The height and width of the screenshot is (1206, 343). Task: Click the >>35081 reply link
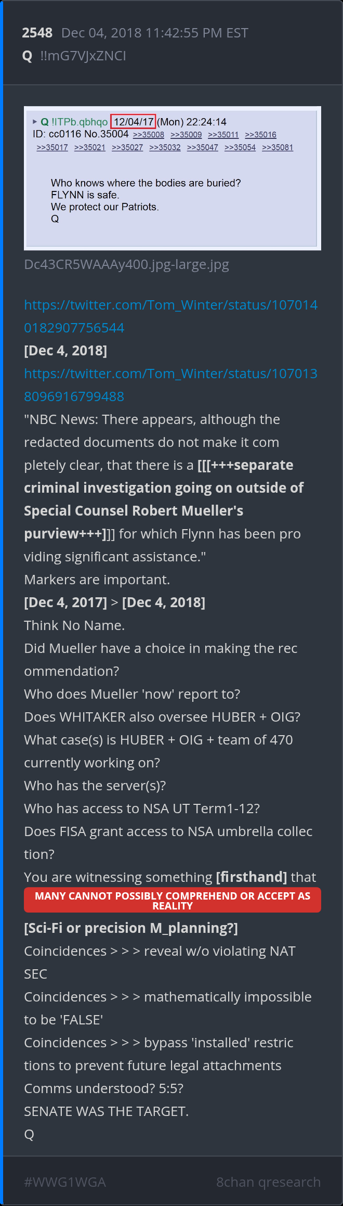(278, 148)
